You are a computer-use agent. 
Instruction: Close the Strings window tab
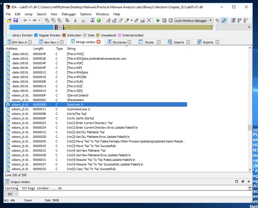[x=98, y=42]
